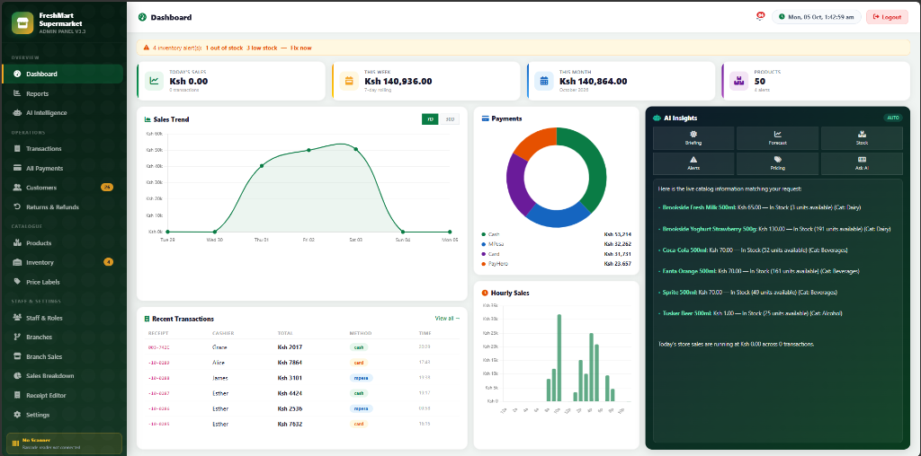Viewport: 921px width, 456px height.
Task: Click the Today's Sales trend chart icon
Action: (x=154, y=81)
